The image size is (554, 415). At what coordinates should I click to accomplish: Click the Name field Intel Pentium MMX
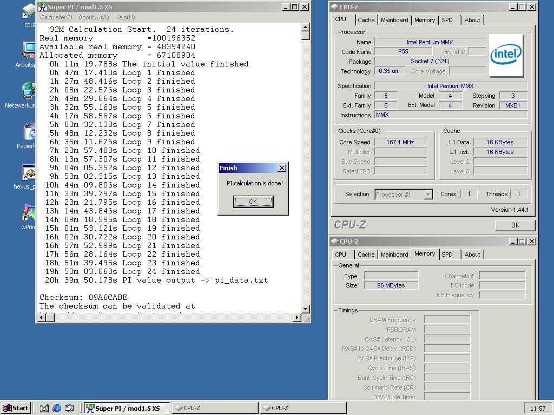pos(430,42)
